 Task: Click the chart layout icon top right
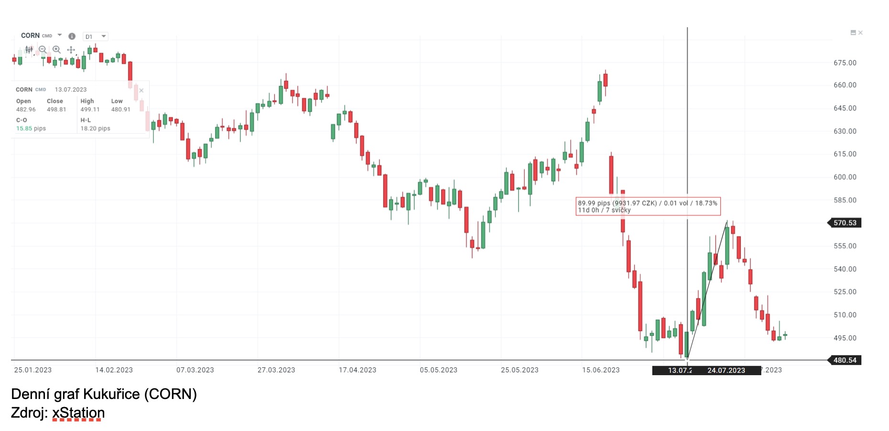coord(854,32)
